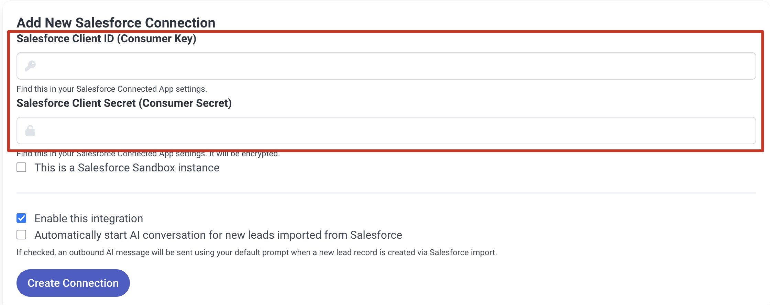
Task: Check the Salesforce Sandbox instance checkbox
Action: pos(21,167)
